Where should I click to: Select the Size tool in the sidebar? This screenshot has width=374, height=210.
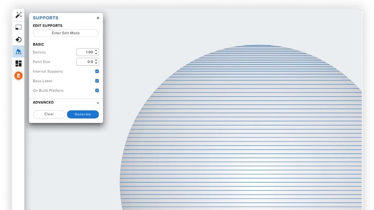tap(18, 27)
